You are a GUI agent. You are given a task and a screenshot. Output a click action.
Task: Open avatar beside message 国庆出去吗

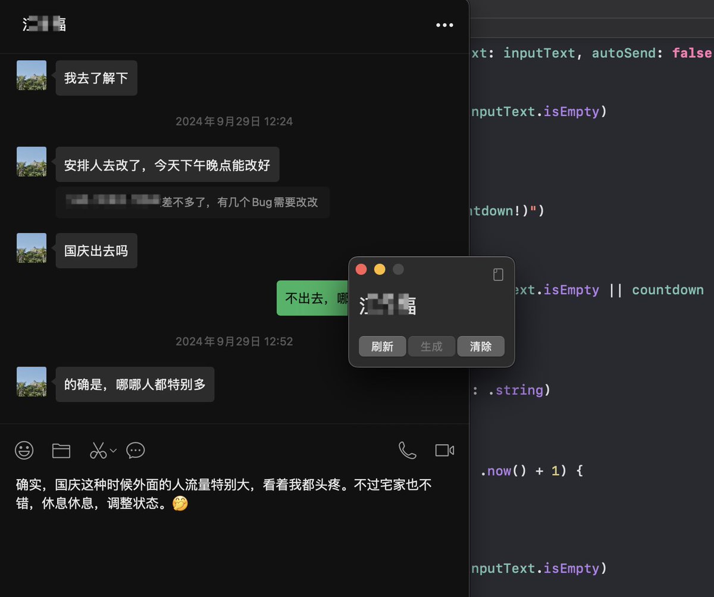point(32,248)
